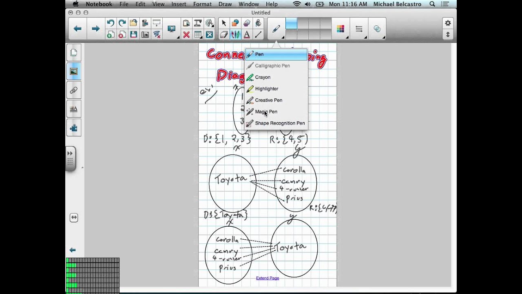Show the screen shade
The height and width of the screenshot is (294, 522).
point(156,23)
